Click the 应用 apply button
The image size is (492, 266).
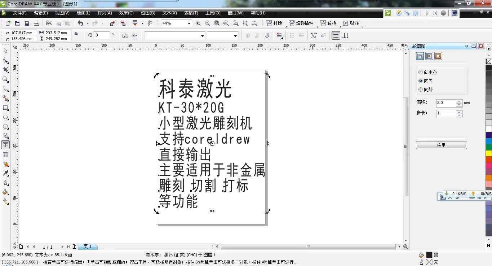pos(441,145)
